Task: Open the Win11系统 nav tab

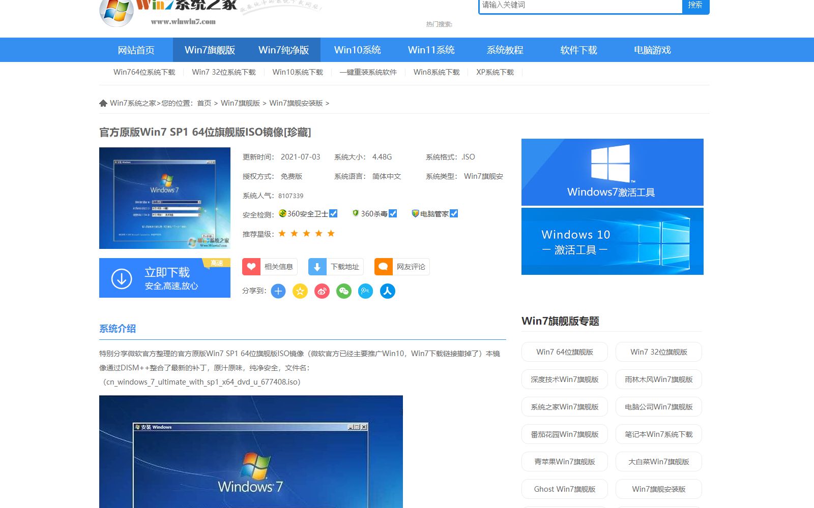Action: [x=431, y=50]
